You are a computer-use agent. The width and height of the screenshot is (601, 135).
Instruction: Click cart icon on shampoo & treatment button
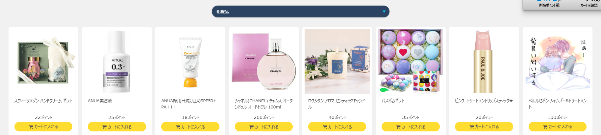[x=545, y=127]
